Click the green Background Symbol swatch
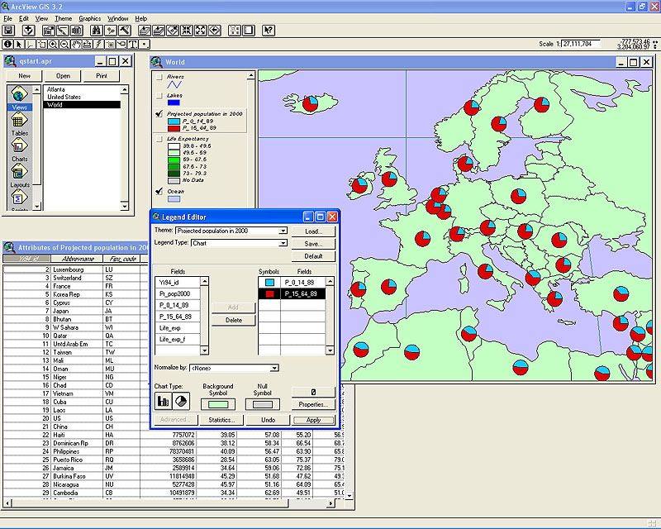Screen dimensions: 661x529 218,404
